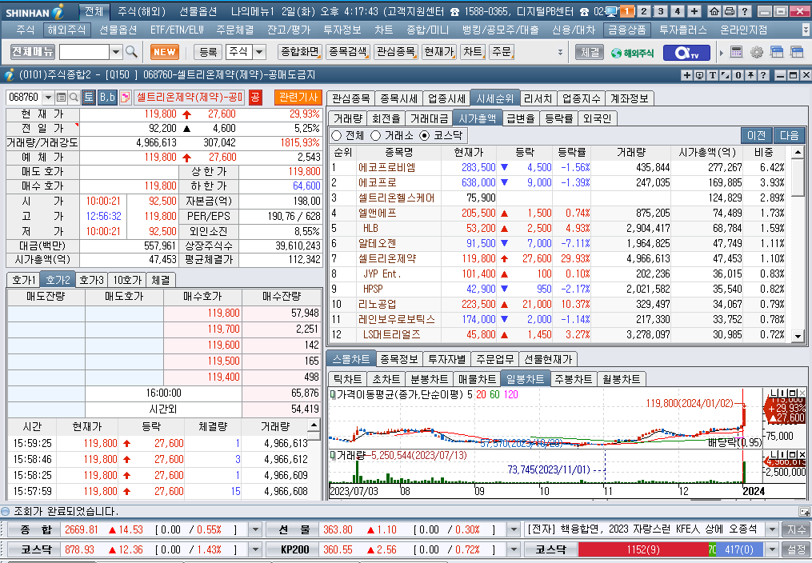
Task: Expand the toolbar overflow chevron after 주문
Action: pyautogui.click(x=560, y=52)
